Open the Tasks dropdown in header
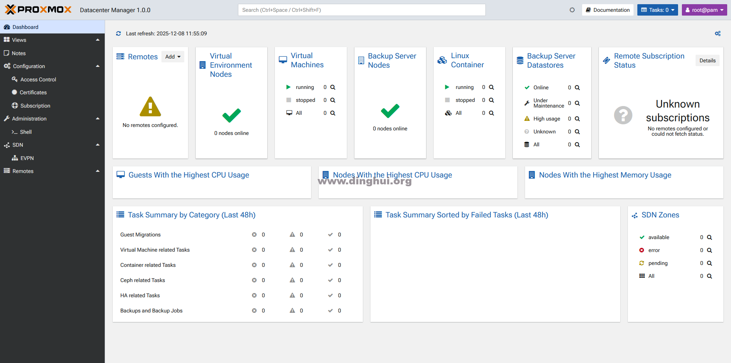This screenshot has width=731, height=363. 658,10
